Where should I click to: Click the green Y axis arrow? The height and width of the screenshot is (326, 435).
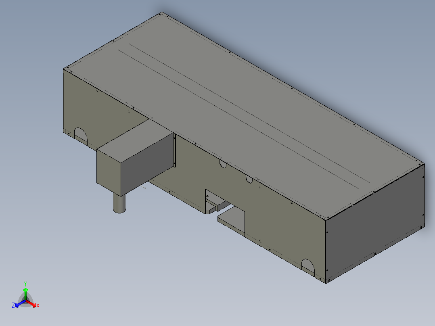(26, 290)
